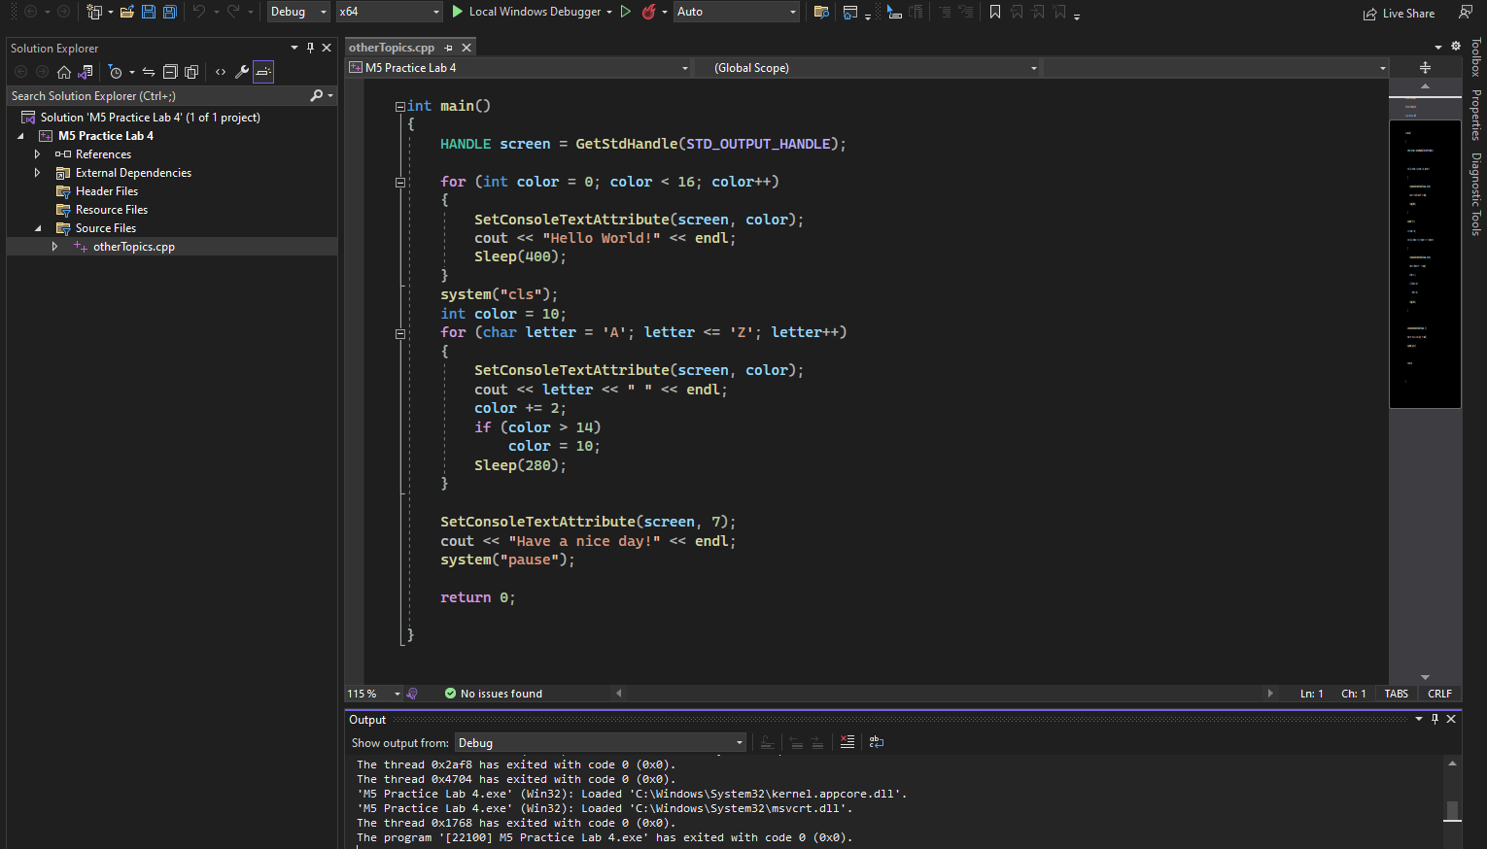Select the otherTopics.cpp editor tab
1487x849 pixels.
pyautogui.click(x=392, y=48)
